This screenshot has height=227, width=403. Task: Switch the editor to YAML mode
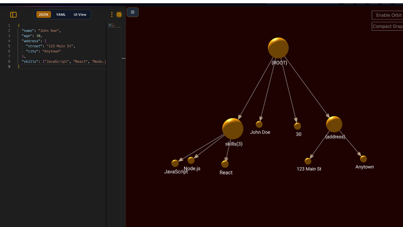click(61, 15)
